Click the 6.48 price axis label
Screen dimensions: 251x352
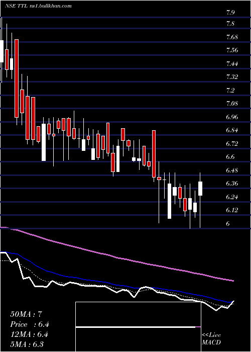pos(232,170)
